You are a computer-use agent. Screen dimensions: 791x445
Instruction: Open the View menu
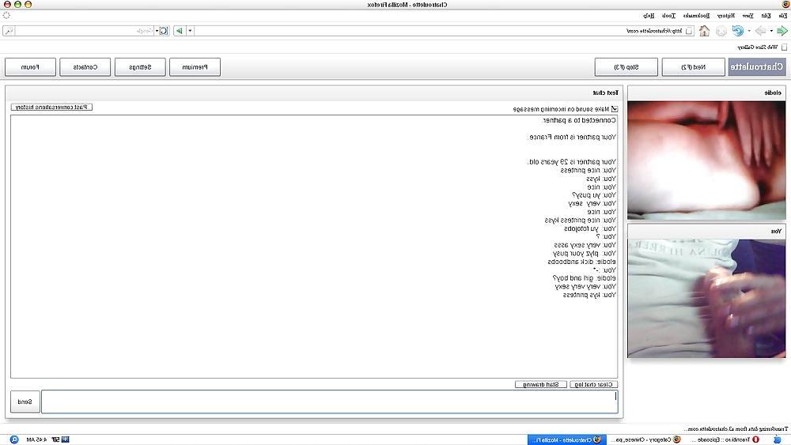coord(747,16)
